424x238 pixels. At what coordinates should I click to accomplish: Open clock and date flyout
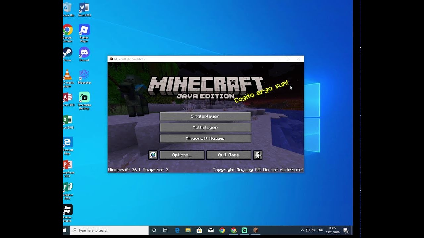[x=333, y=230]
